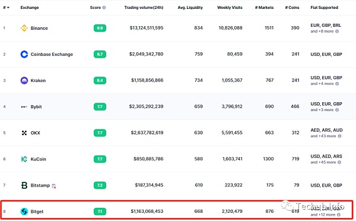Click the info icon after OKX's +43 more
Viewport: 356px width, 221px height.
click(x=339, y=136)
